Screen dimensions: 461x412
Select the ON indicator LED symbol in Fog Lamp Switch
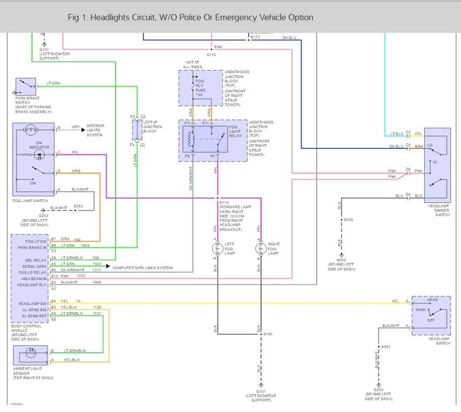pos(39,155)
